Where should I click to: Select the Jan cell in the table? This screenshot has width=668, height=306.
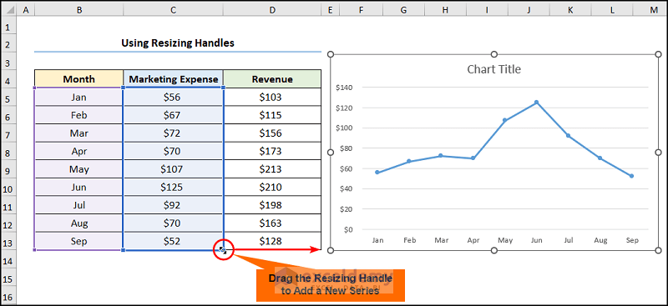tap(78, 98)
